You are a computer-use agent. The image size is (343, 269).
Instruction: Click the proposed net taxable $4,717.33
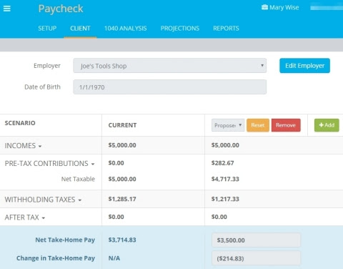pos(225,179)
